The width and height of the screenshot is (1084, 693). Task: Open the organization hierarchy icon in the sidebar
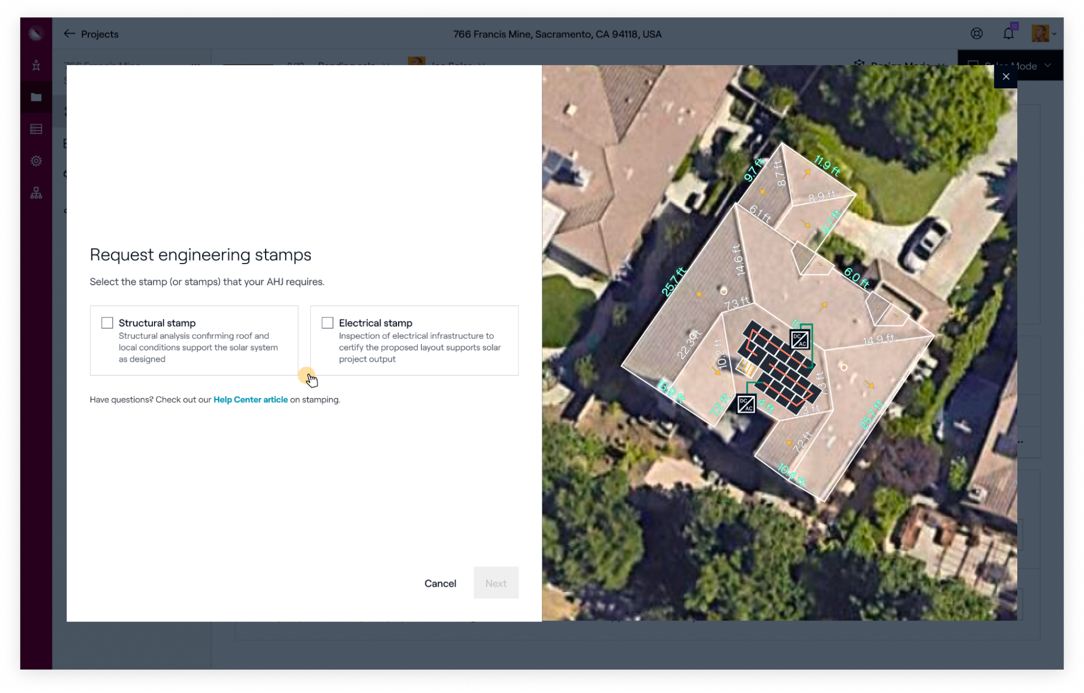pyautogui.click(x=36, y=193)
